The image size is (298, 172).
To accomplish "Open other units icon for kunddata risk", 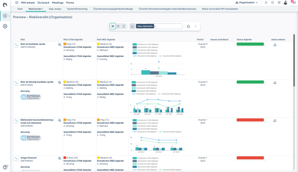I will (x=275, y=83).
